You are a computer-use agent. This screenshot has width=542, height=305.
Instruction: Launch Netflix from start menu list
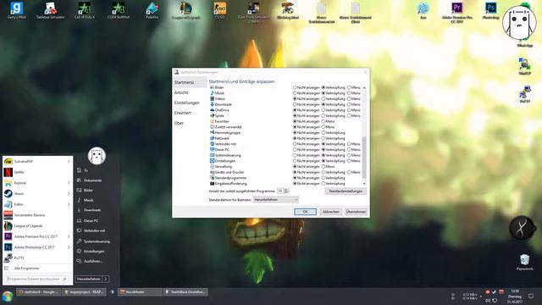[x=37, y=172]
